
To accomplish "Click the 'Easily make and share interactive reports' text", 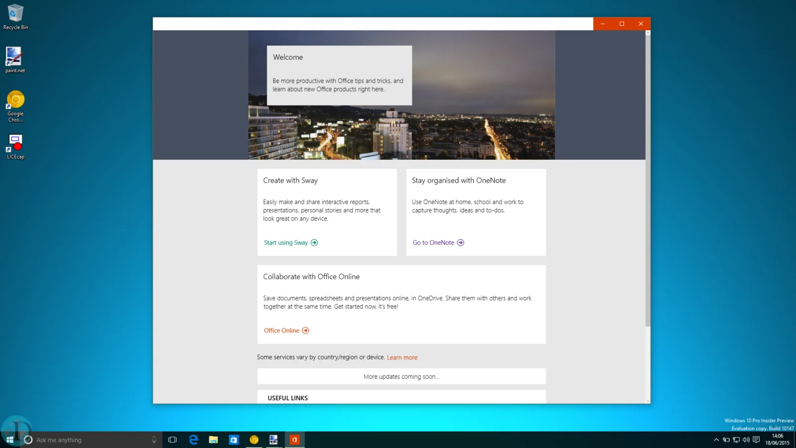I will pos(322,211).
